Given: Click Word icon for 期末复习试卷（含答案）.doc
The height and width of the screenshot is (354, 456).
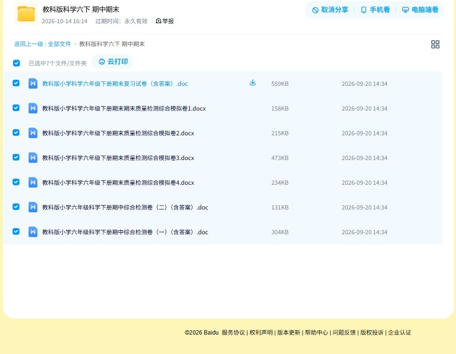Looking at the screenshot, I should point(33,84).
